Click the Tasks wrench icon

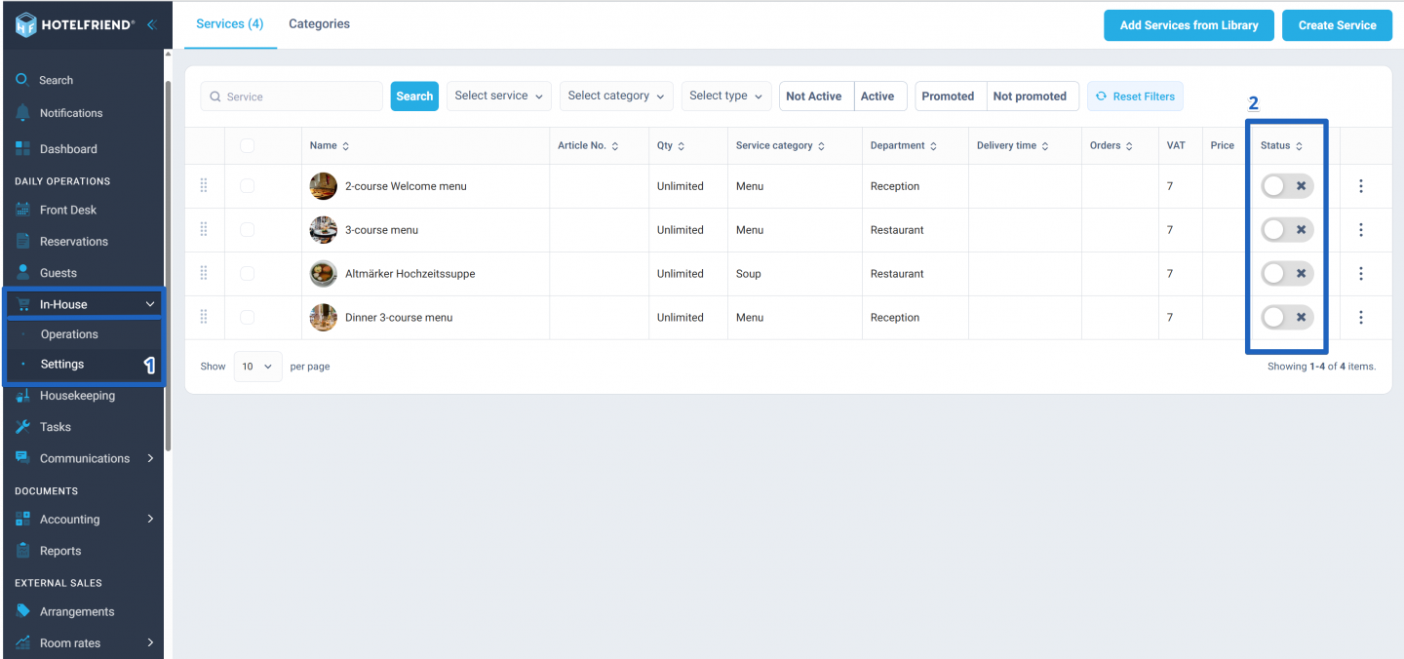pos(22,427)
